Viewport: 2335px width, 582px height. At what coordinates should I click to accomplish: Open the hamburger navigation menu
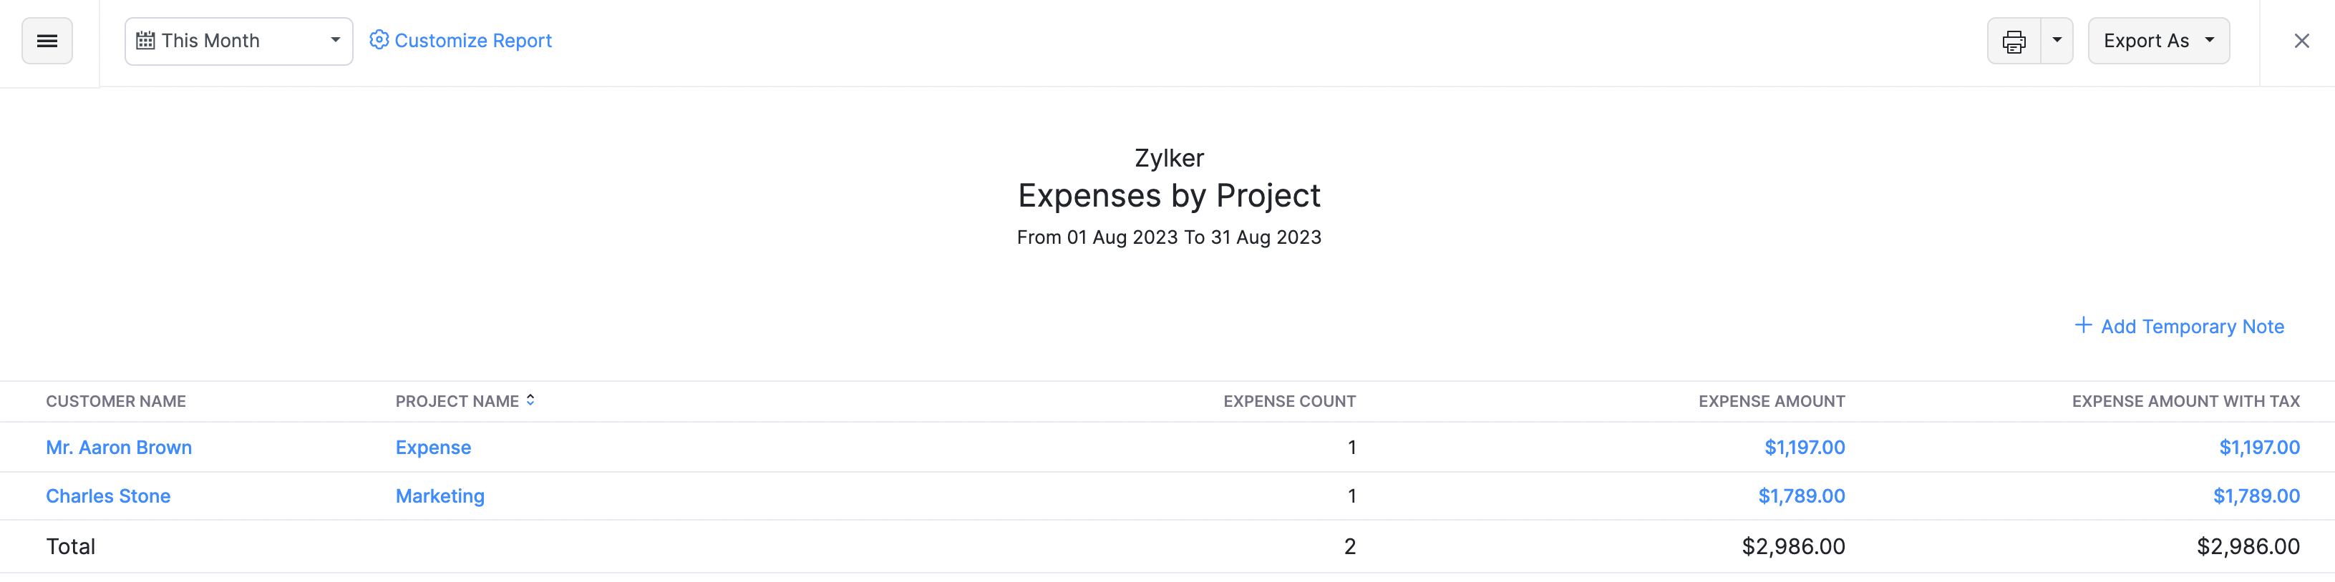coord(47,40)
